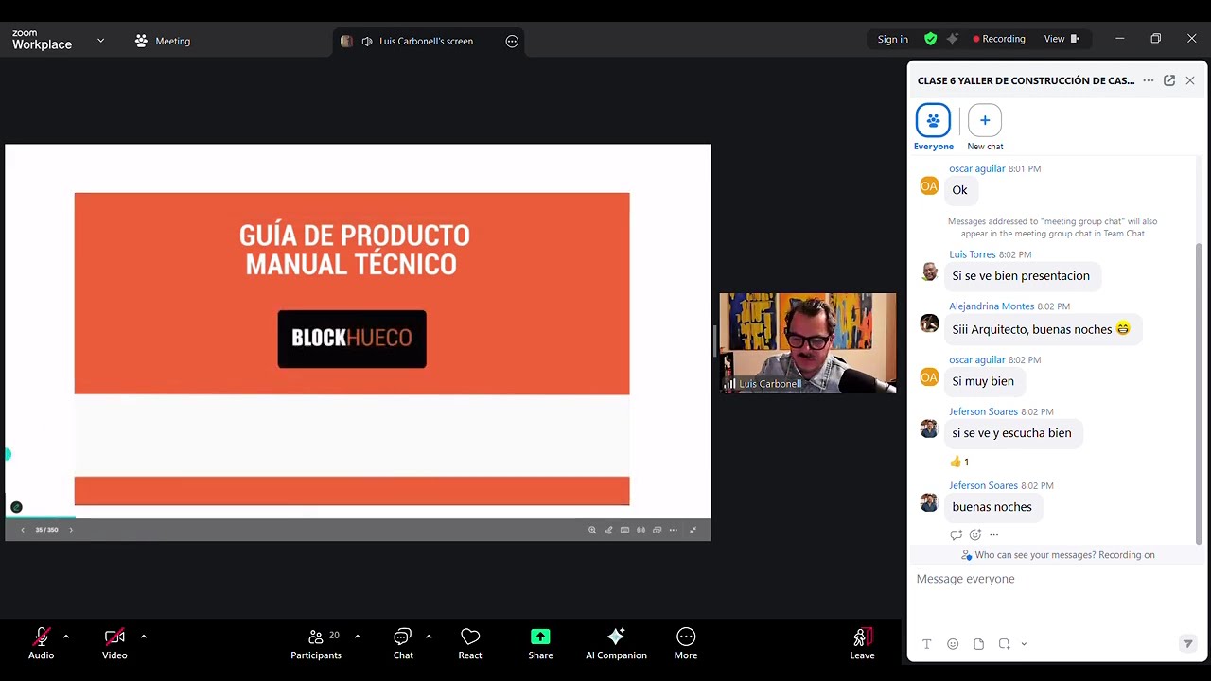
Task: Click 'Si muy bien' message bubble
Action: pyautogui.click(x=983, y=381)
